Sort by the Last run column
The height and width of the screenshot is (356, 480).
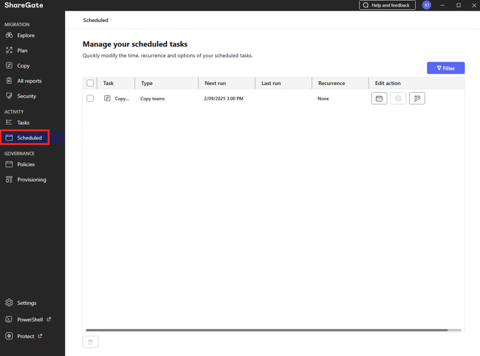point(283,83)
